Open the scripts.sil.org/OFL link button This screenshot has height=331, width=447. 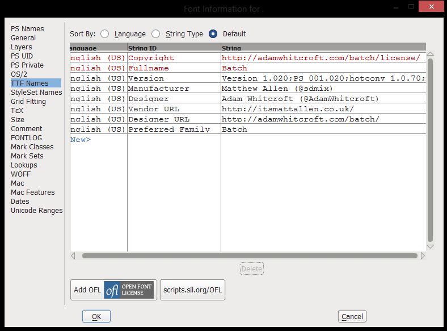click(x=193, y=290)
